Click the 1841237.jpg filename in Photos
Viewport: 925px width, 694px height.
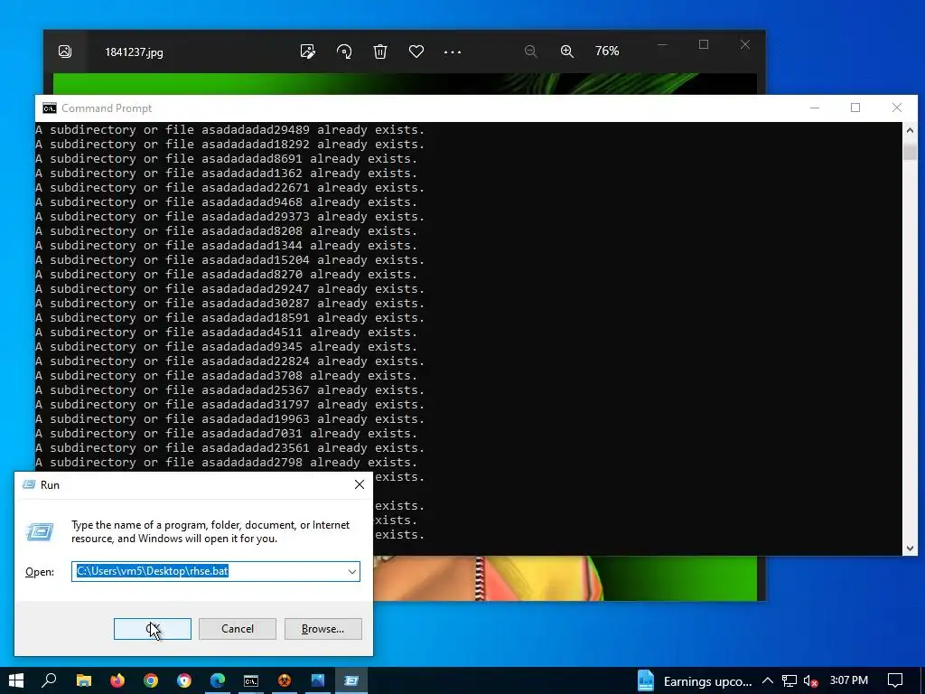click(x=134, y=52)
